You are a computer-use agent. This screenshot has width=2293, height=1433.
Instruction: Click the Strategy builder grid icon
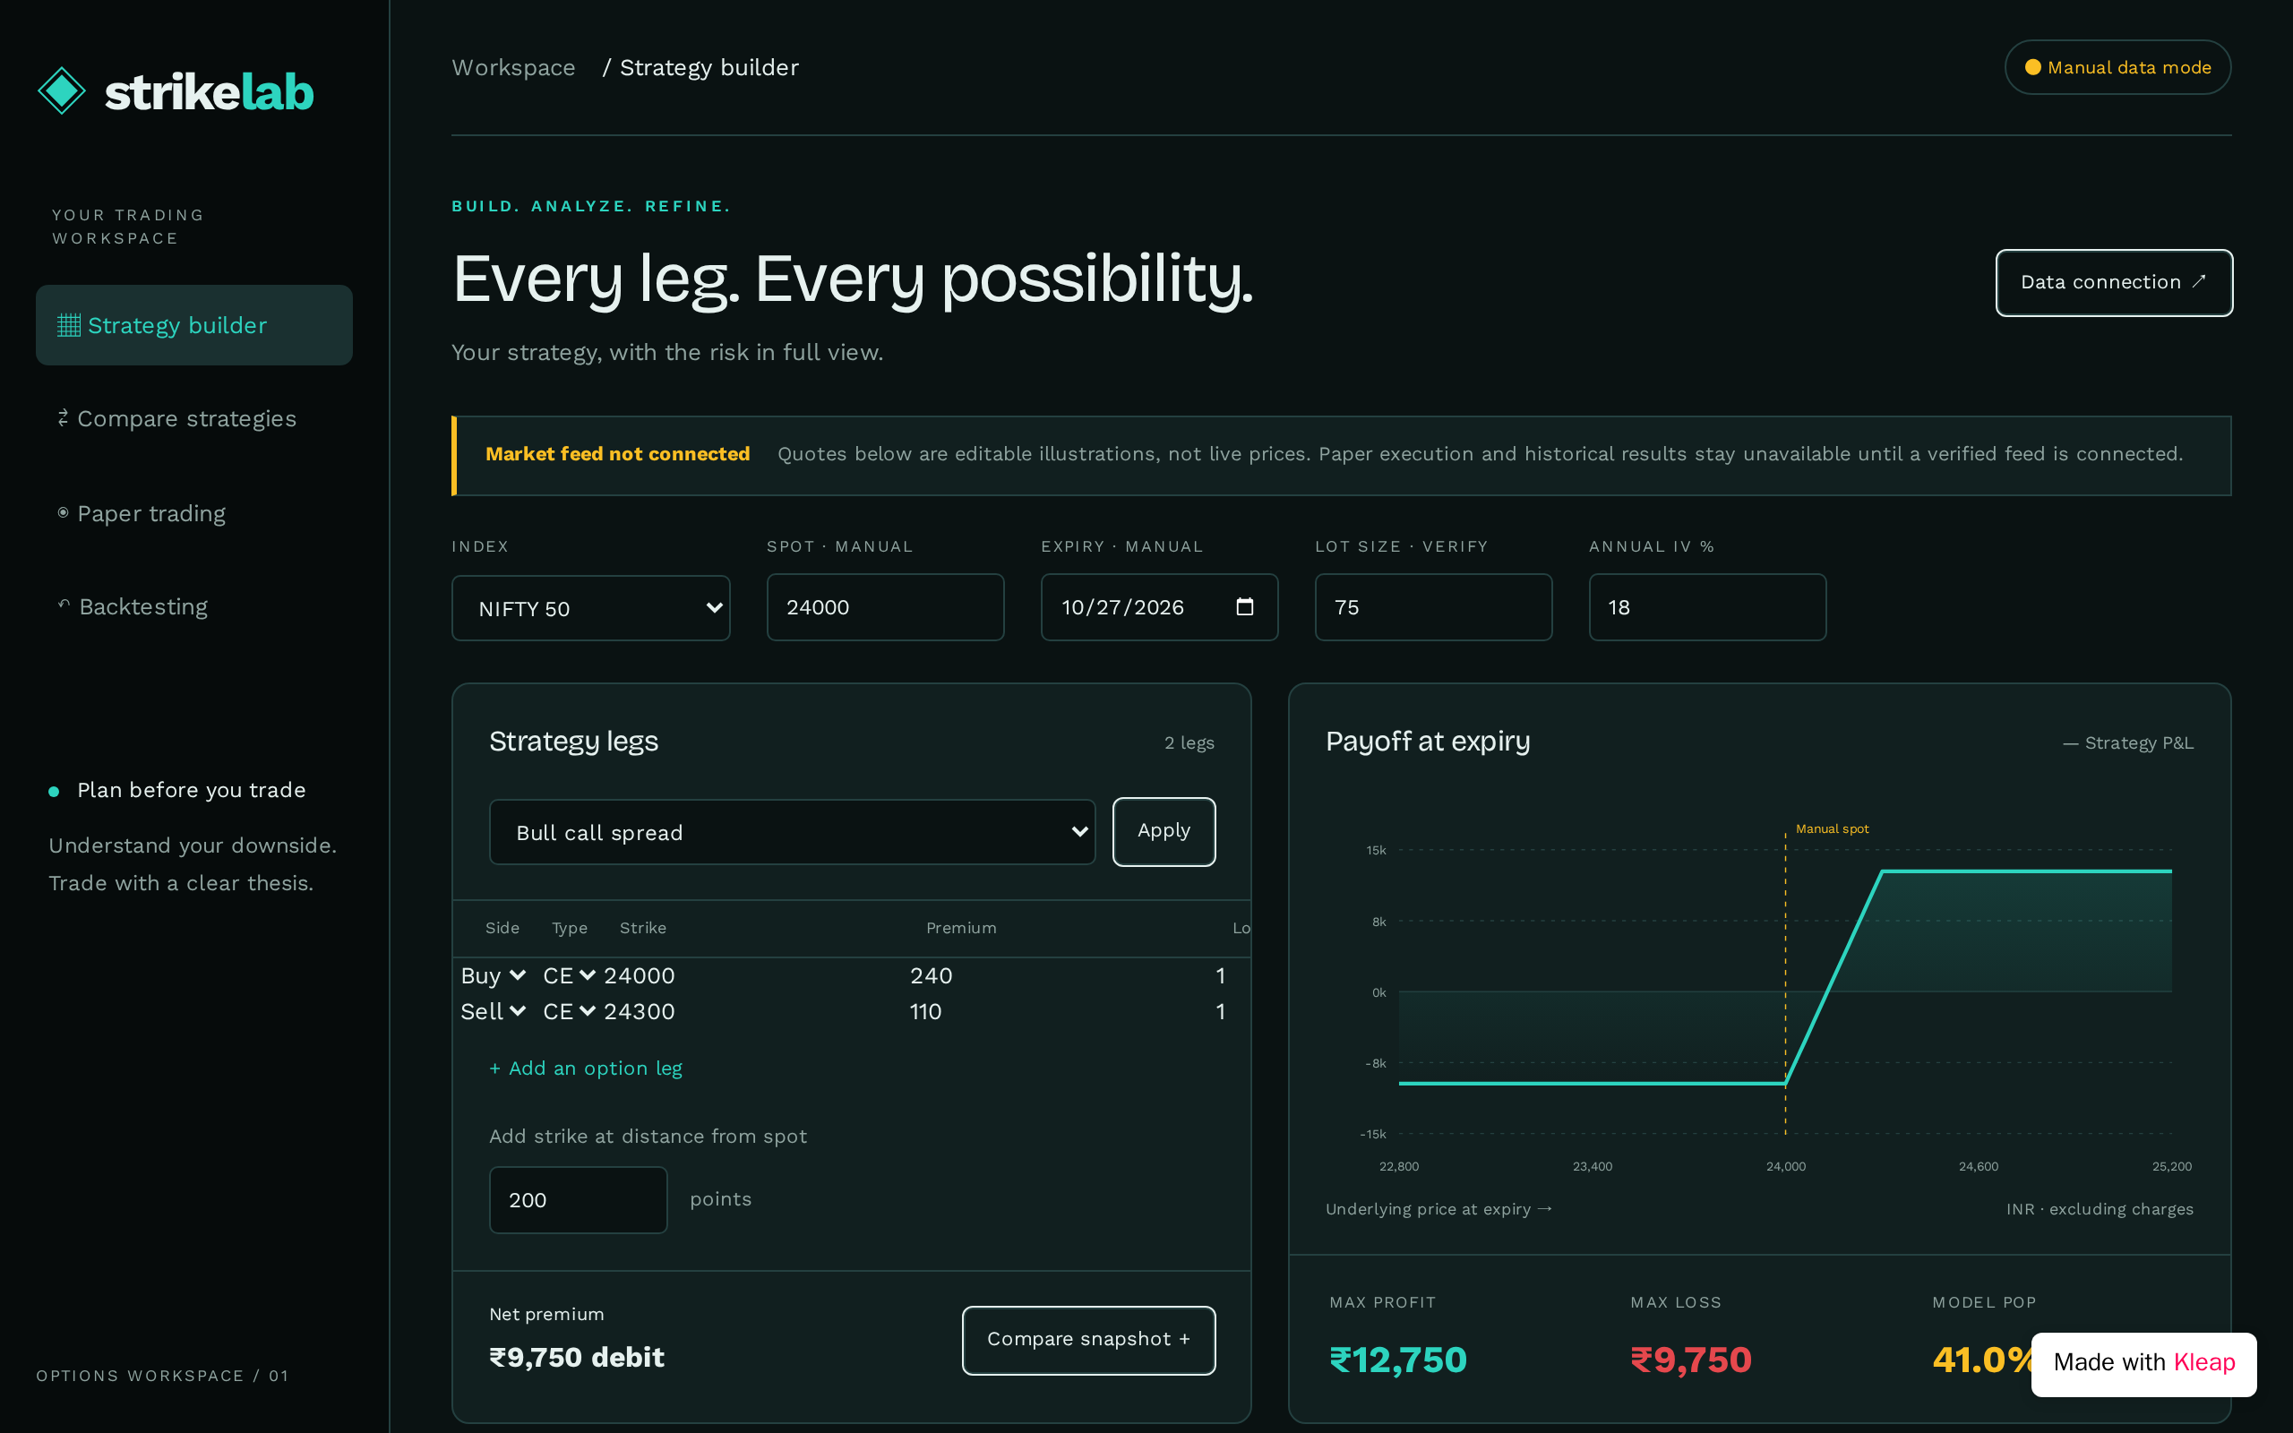click(69, 325)
